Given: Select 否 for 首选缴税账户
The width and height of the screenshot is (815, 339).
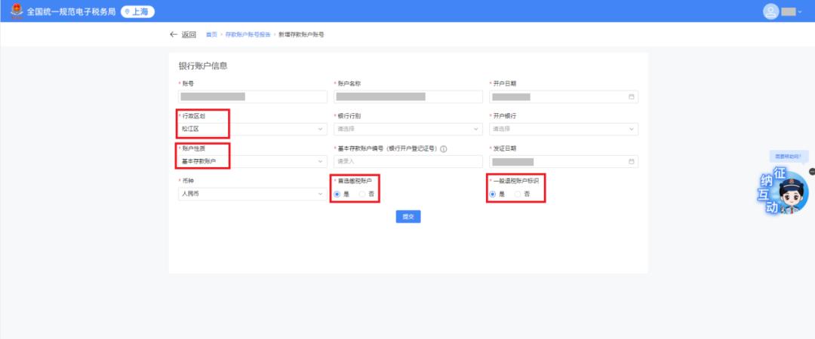Looking at the screenshot, I should 362,194.
